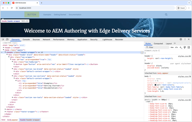Expand the footer-wrapper element

point(5,112)
